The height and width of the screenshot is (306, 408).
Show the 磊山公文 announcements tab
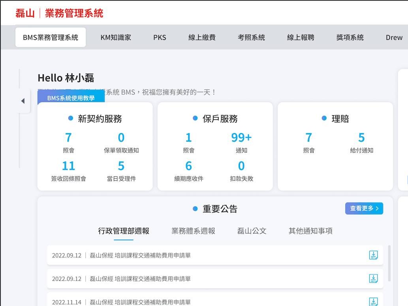252,231
